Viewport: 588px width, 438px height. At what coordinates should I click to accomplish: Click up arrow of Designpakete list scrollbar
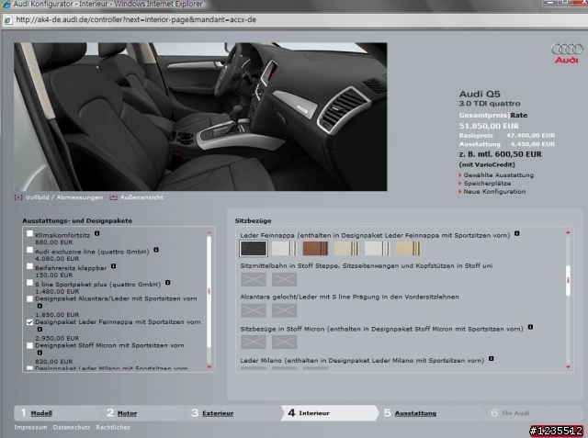click(209, 232)
